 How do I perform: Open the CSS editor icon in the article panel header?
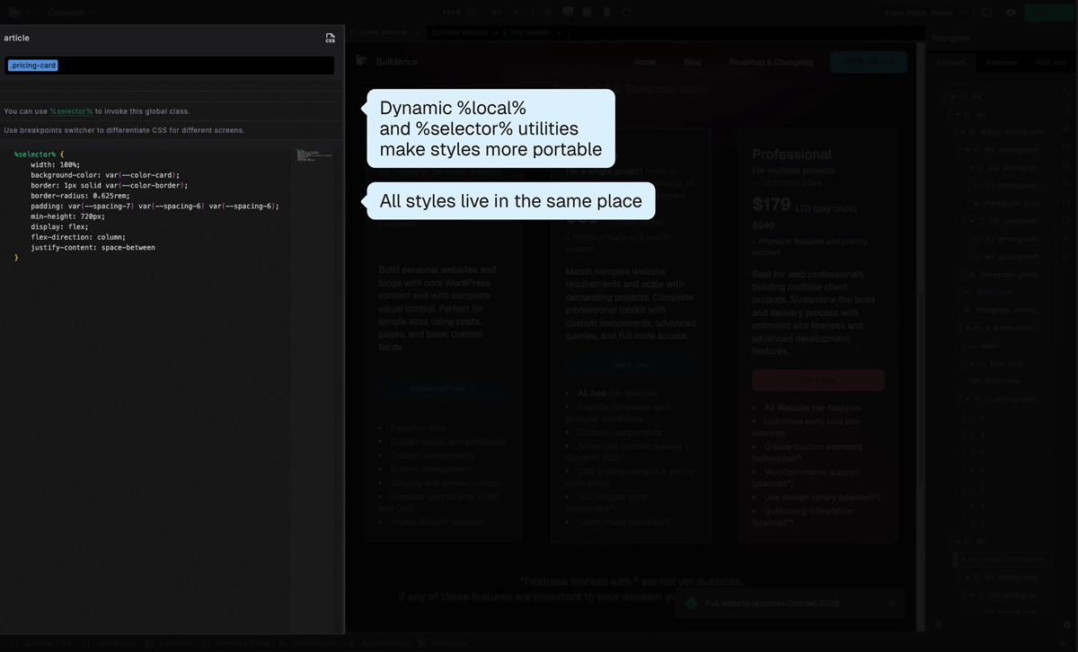point(330,38)
